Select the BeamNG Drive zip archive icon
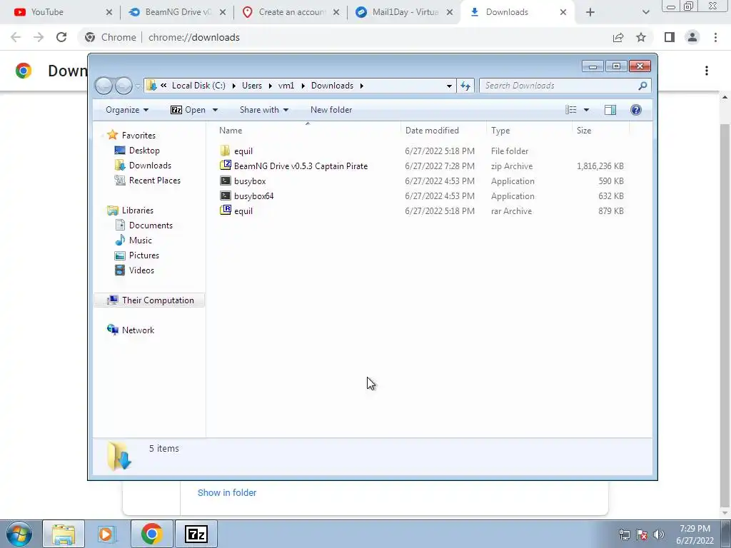Image resolution: width=731 pixels, height=548 pixels. (x=225, y=166)
